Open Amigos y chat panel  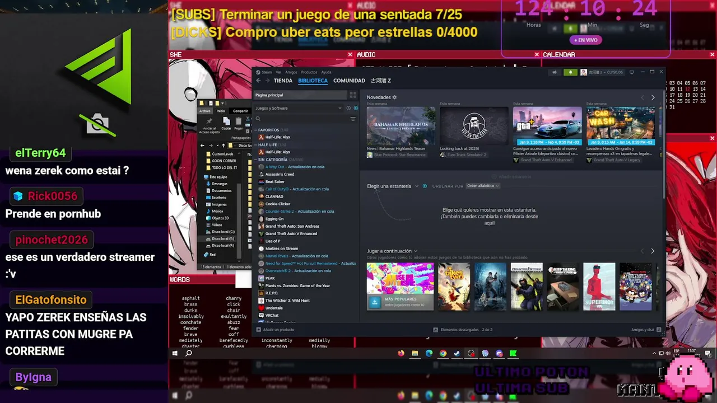[646, 330]
